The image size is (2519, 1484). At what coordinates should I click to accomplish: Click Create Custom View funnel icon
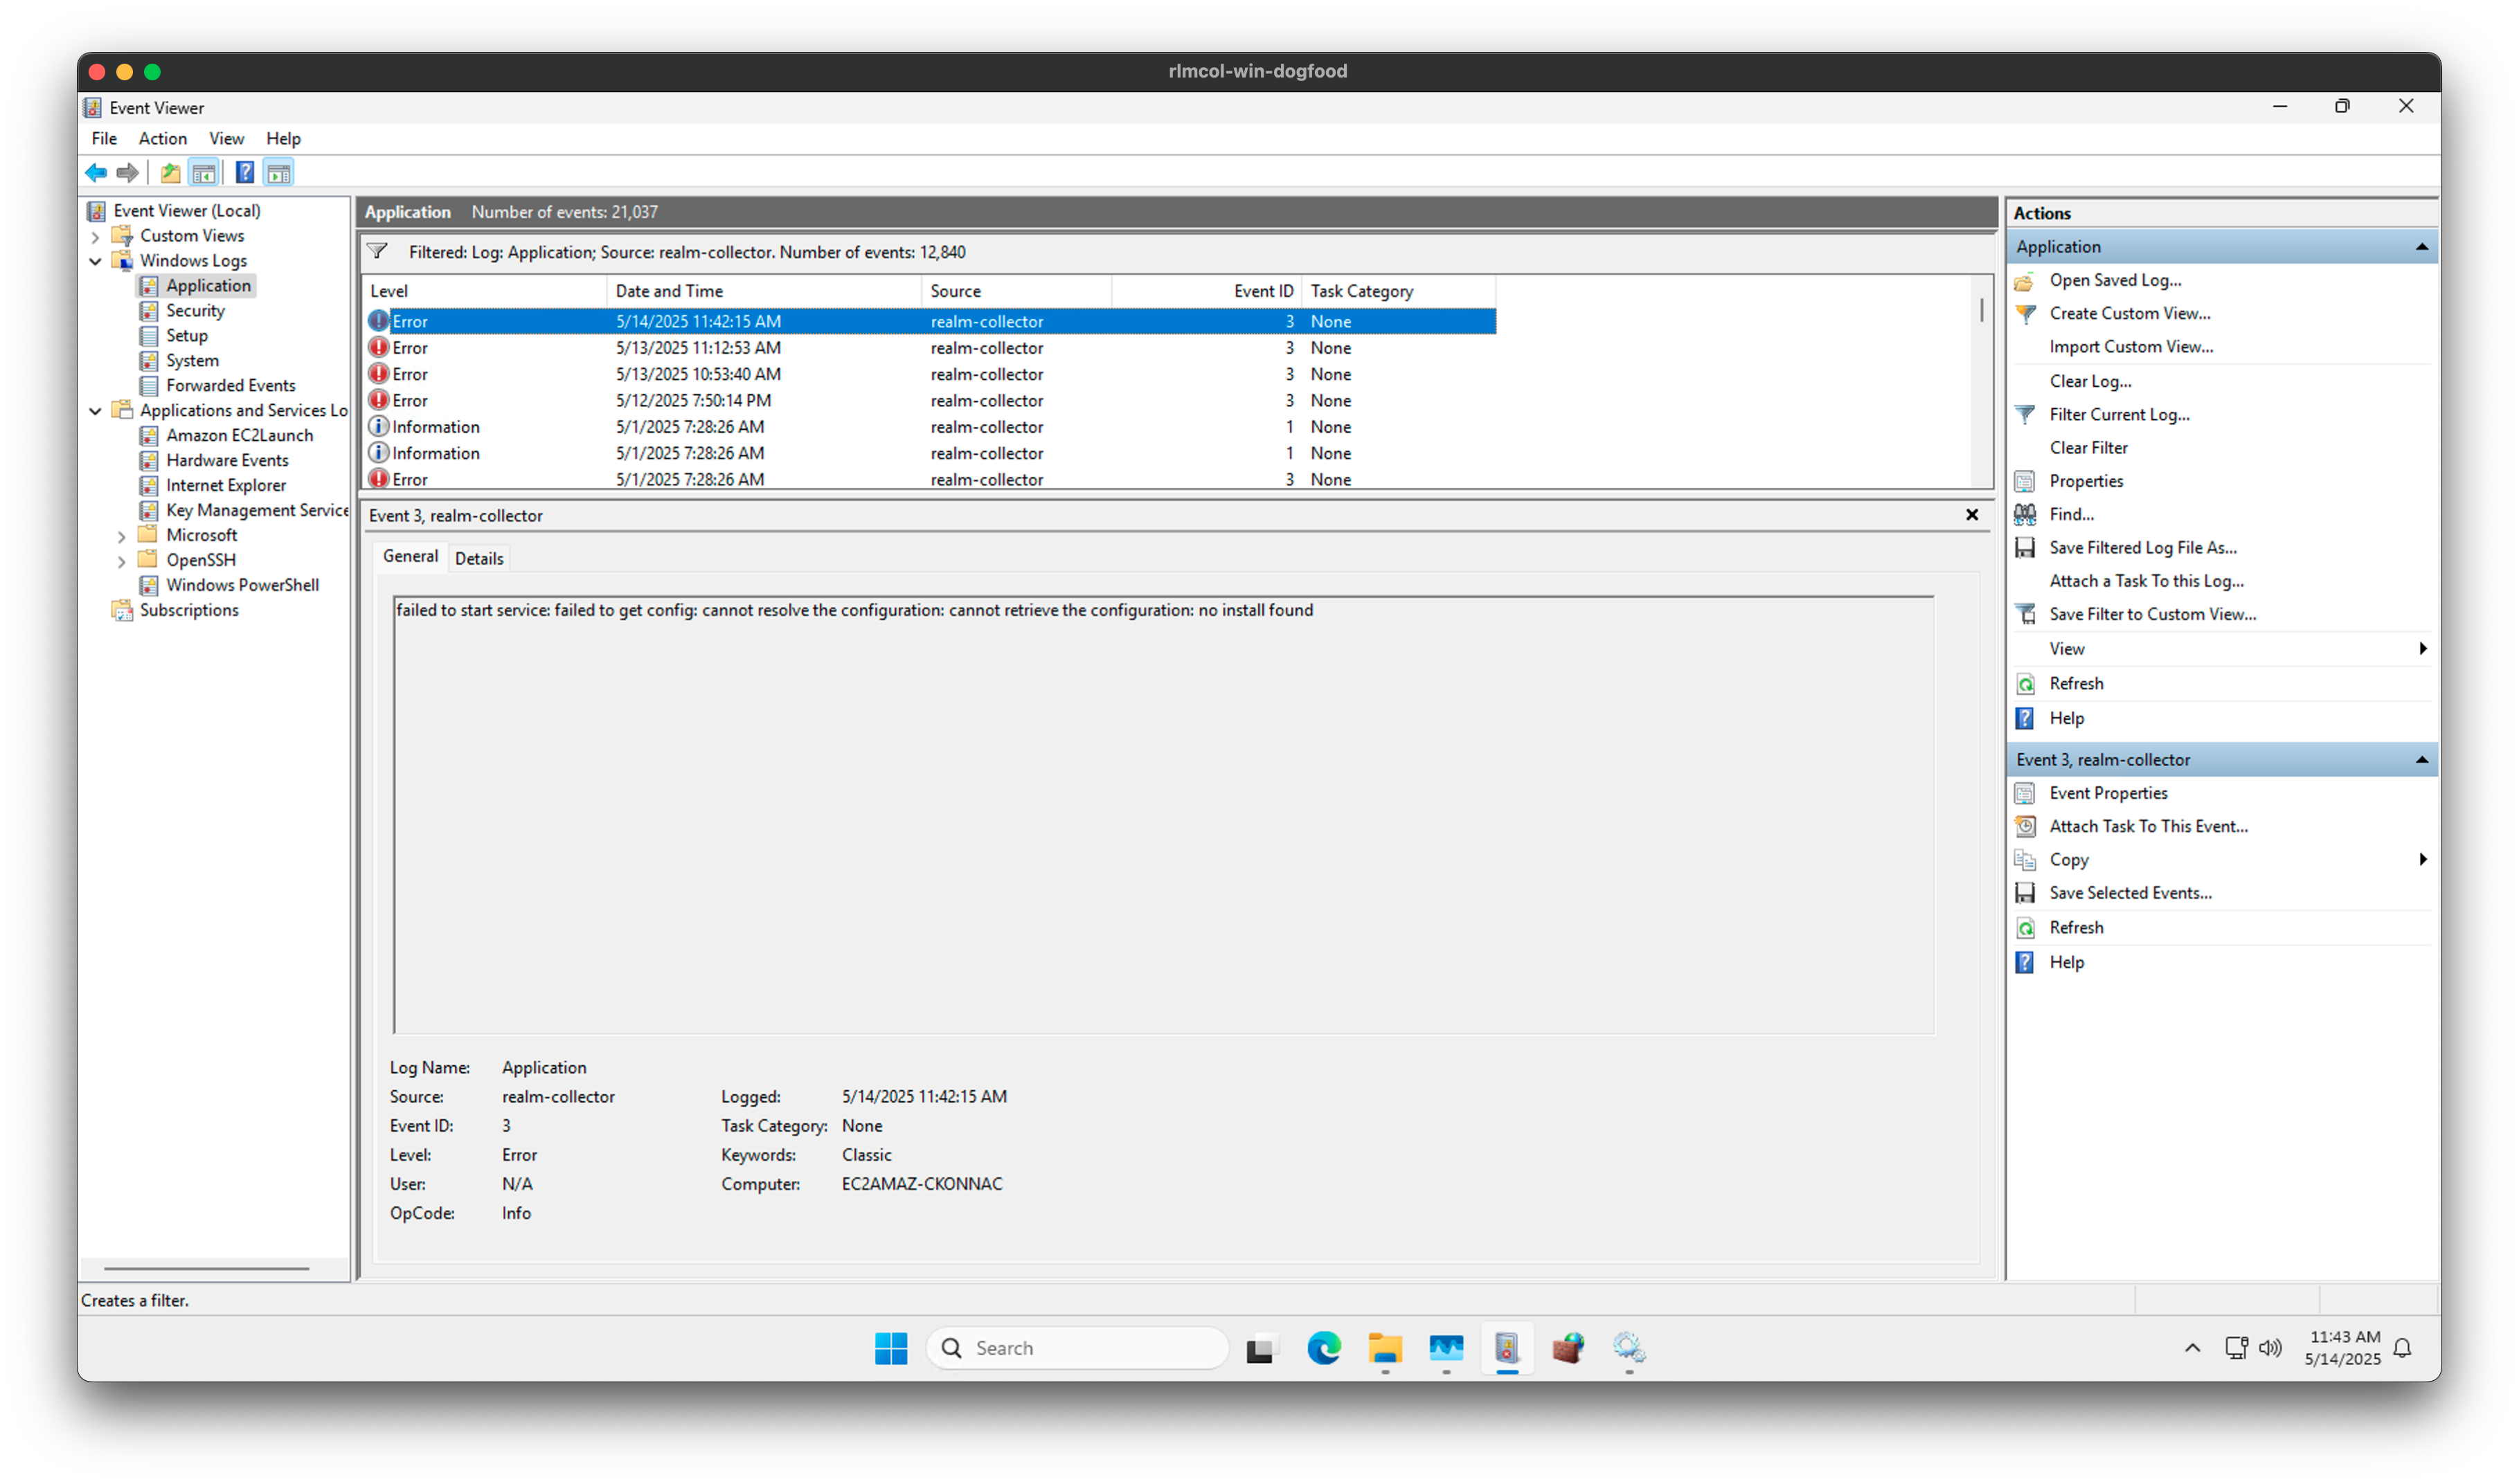coord(2026,314)
